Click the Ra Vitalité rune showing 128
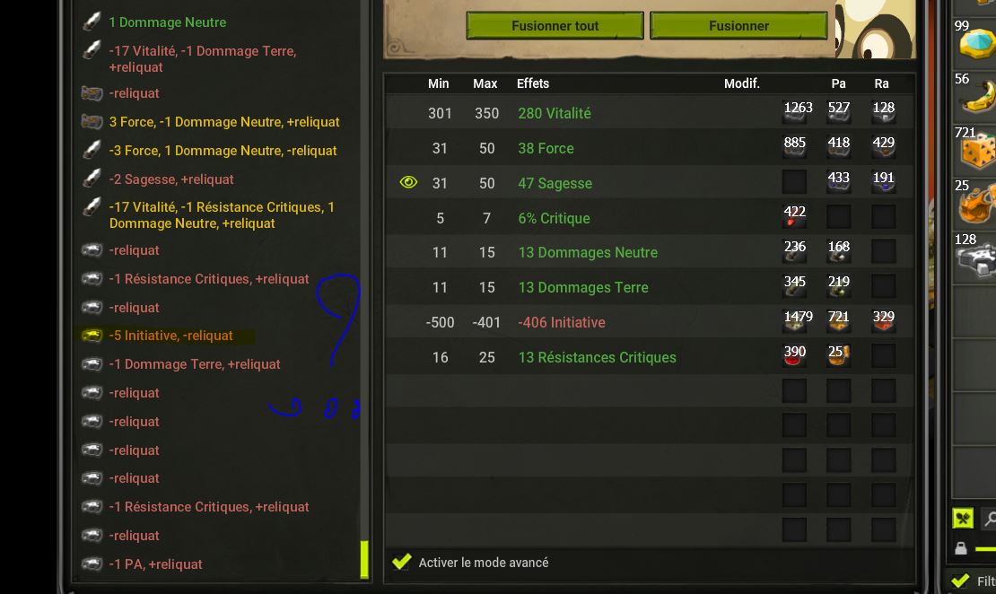 point(884,112)
